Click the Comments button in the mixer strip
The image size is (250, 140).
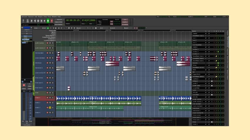(27, 125)
